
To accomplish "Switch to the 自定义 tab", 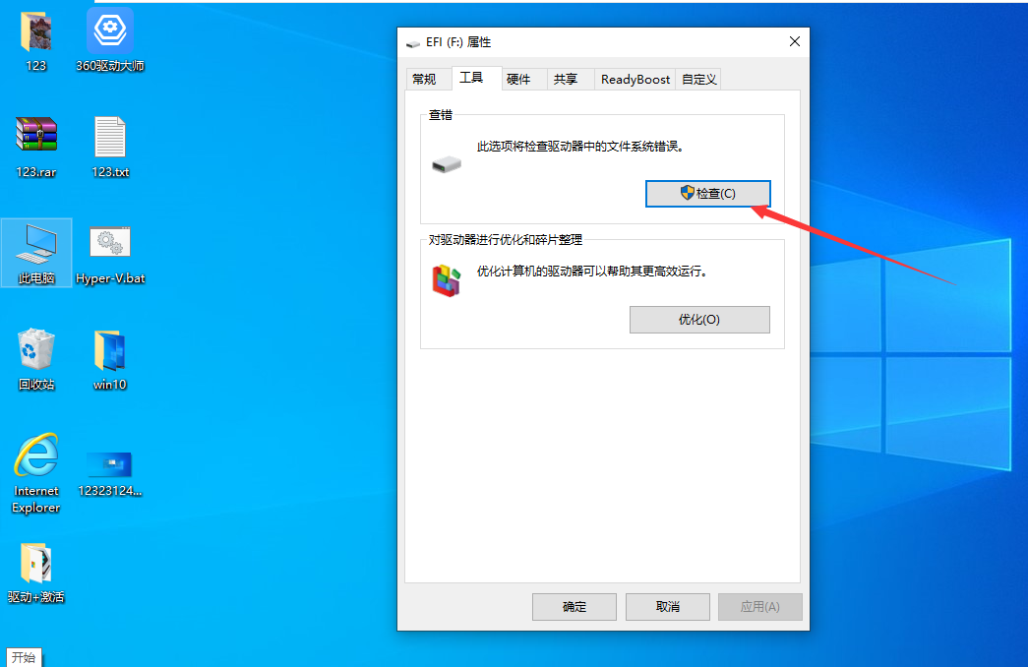I will pos(698,80).
